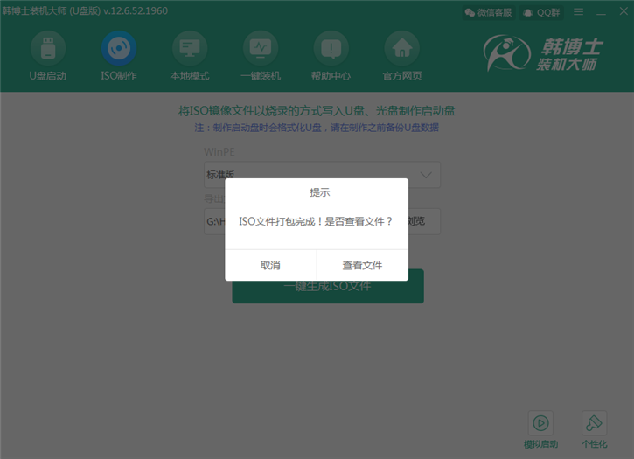Click the 提示 dialog title
The height and width of the screenshot is (459, 634).
click(x=319, y=192)
